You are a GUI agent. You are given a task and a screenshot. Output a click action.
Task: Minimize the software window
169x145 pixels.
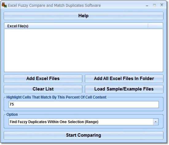pyautogui.click(x=147, y=6)
